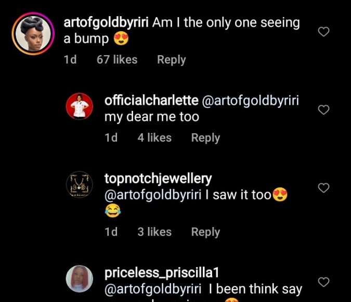Viewport: 351px width, 302px height.
Task: Tap heart on topnotchjewellery's comment
Action: point(323,188)
